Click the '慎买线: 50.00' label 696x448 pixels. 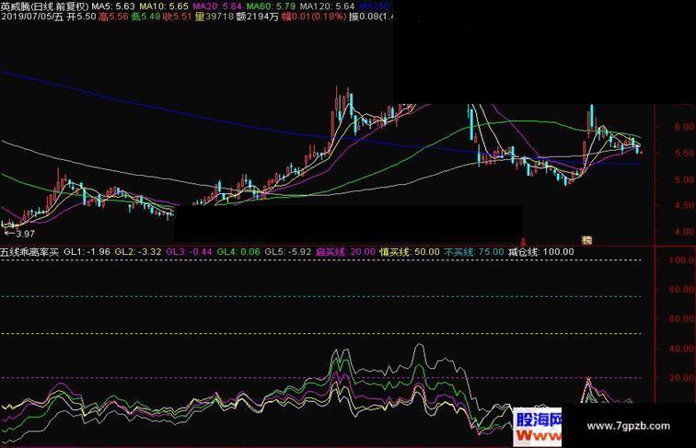(410, 252)
